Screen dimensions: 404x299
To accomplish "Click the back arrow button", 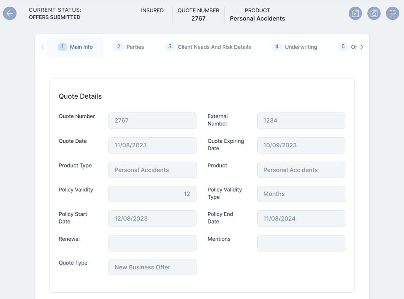I will [10, 13].
